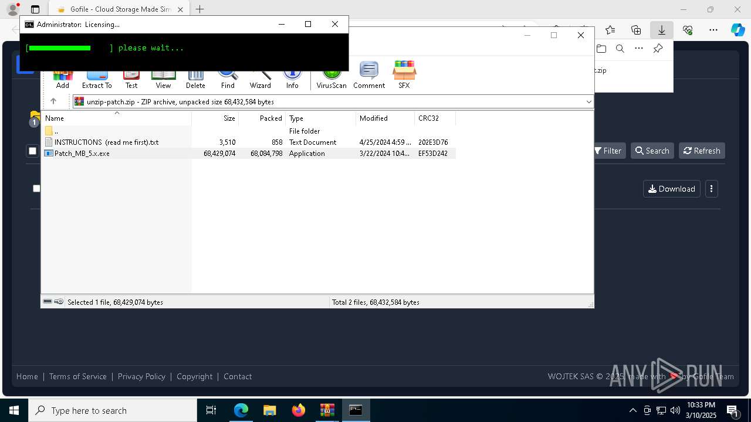Screen dimensions: 751x422
Task: Click the Edge profile avatar
Action: click(x=13, y=9)
